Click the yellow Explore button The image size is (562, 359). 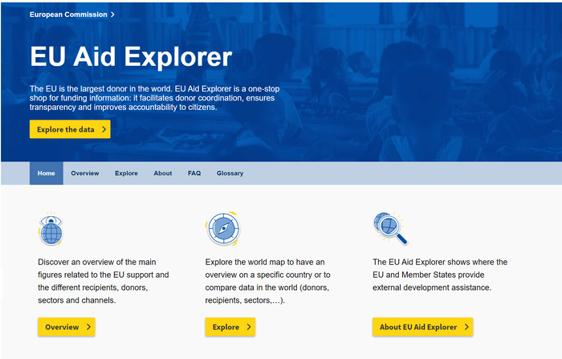coord(230,327)
